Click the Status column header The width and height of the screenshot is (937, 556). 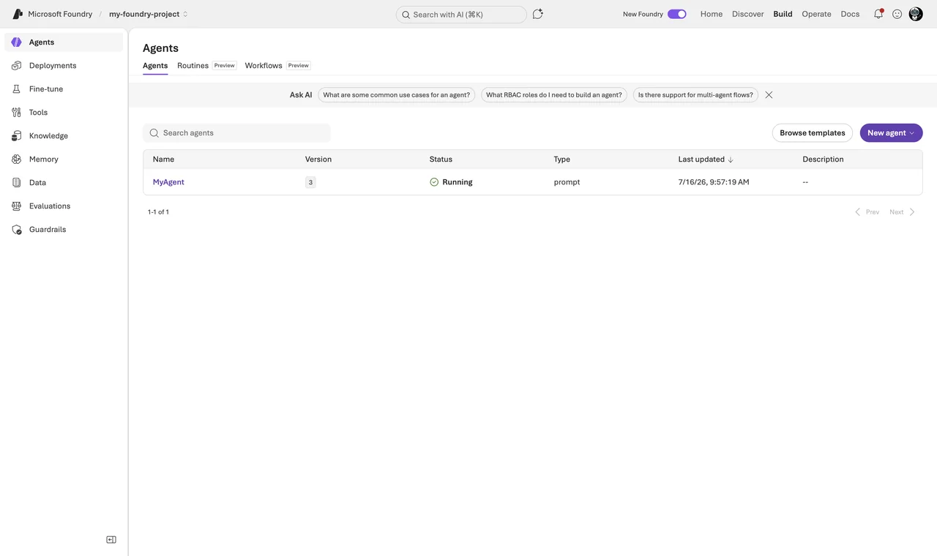click(441, 159)
